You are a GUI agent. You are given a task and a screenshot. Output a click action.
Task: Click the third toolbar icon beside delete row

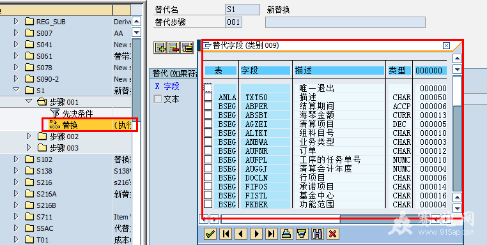coord(188,47)
